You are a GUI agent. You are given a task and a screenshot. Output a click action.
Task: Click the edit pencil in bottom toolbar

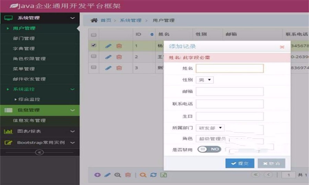point(107,175)
